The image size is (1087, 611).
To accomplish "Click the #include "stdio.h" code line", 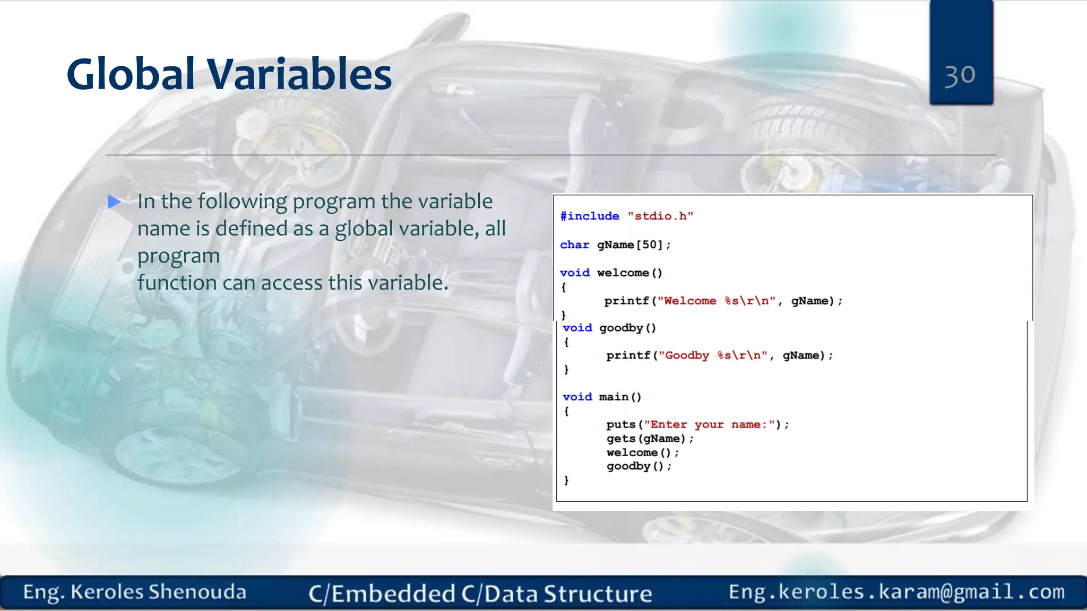I will click(626, 216).
